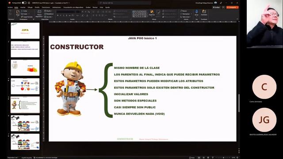Switch to the Dibujar ribbon tab
The image size is (283, 159).
tap(30, 8)
